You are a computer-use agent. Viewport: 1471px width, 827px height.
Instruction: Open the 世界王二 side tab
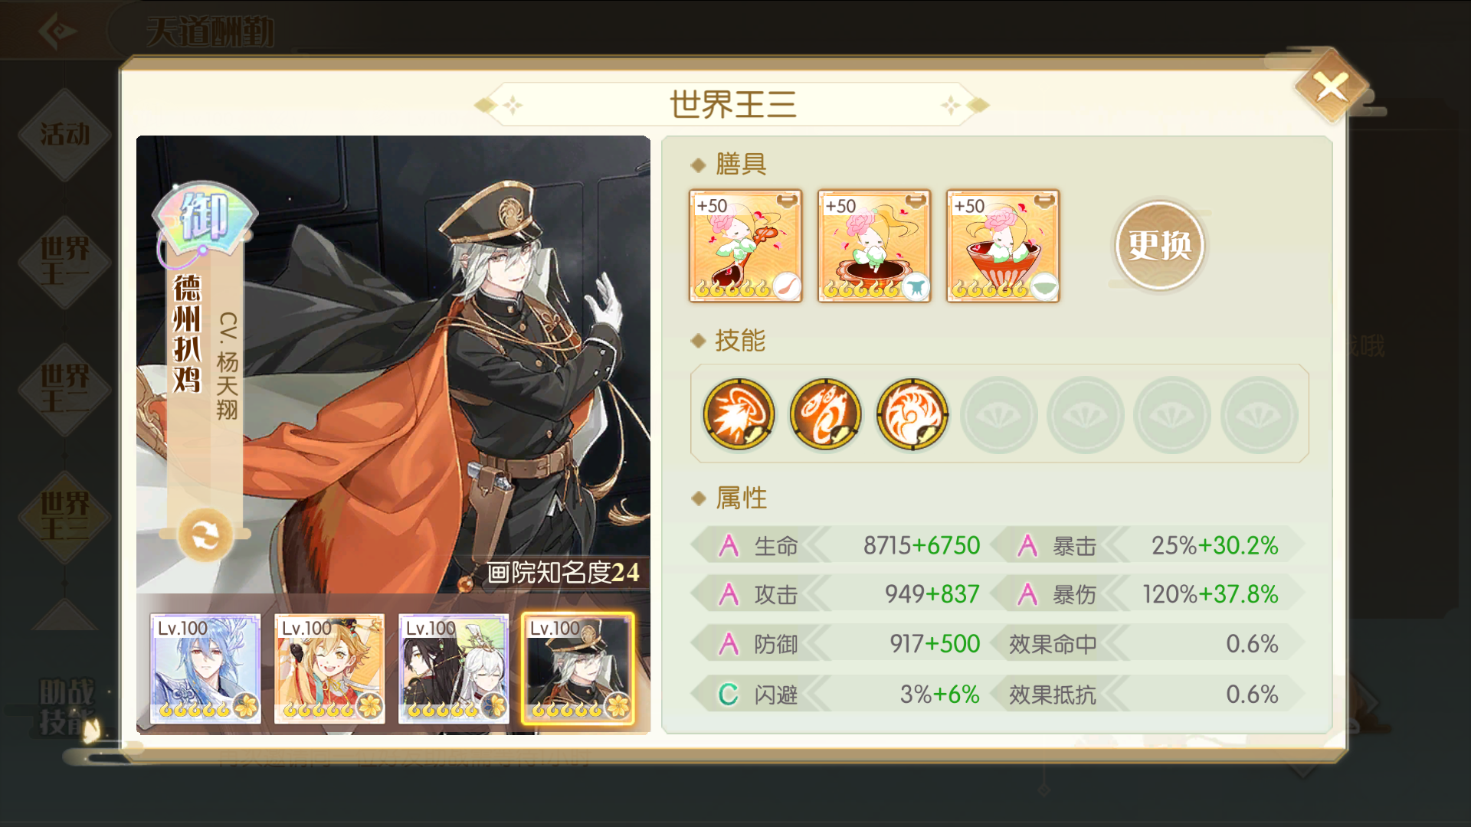pos(65,389)
